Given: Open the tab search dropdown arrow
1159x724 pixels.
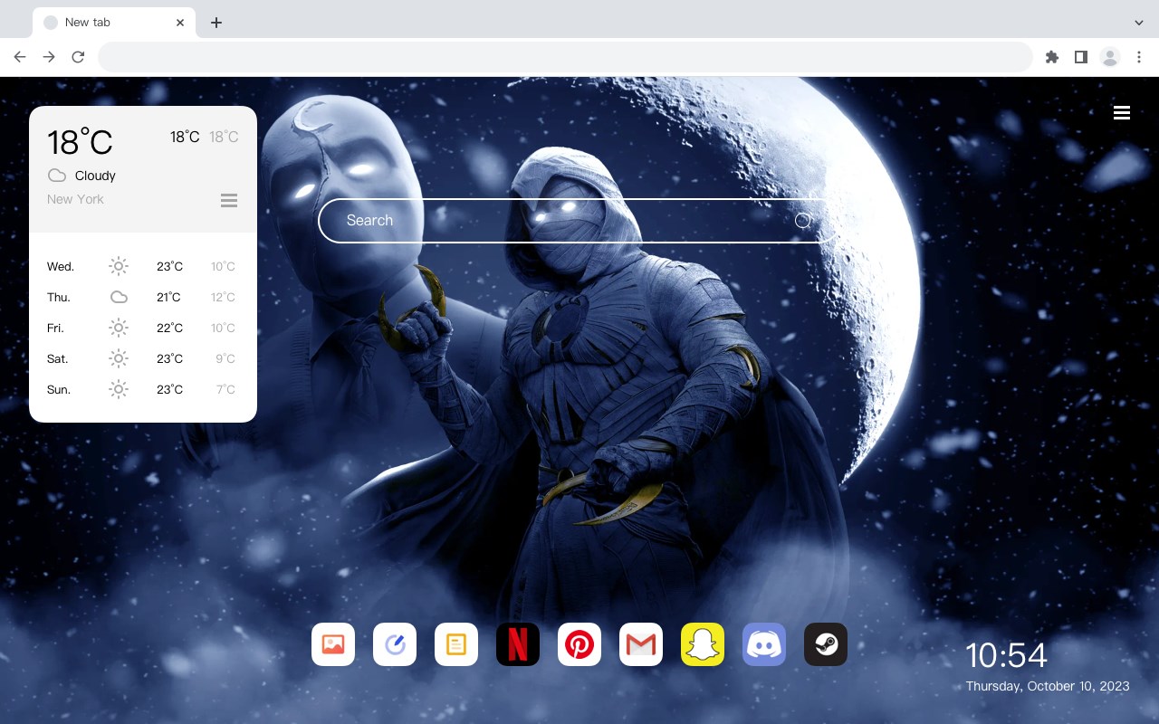Looking at the screenshot, I should tap(1139, 23).
